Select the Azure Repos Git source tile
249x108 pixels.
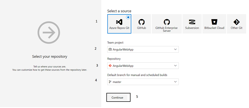119,24
